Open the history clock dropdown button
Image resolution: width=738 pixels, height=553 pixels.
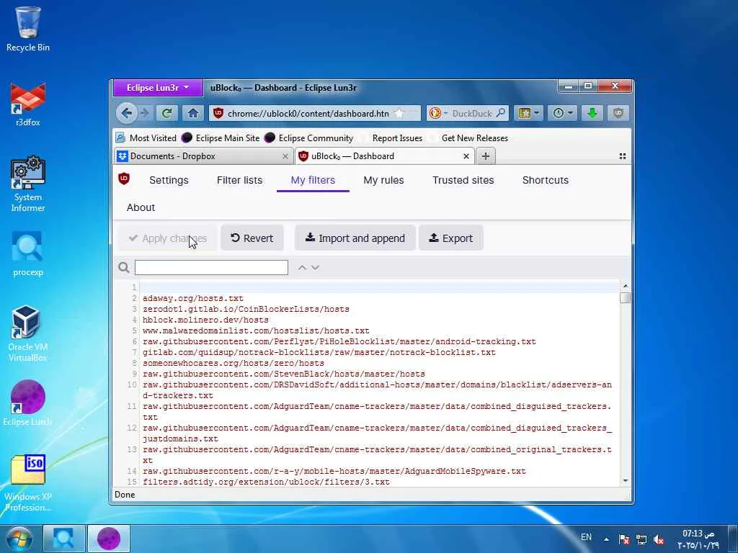point(562,113)
